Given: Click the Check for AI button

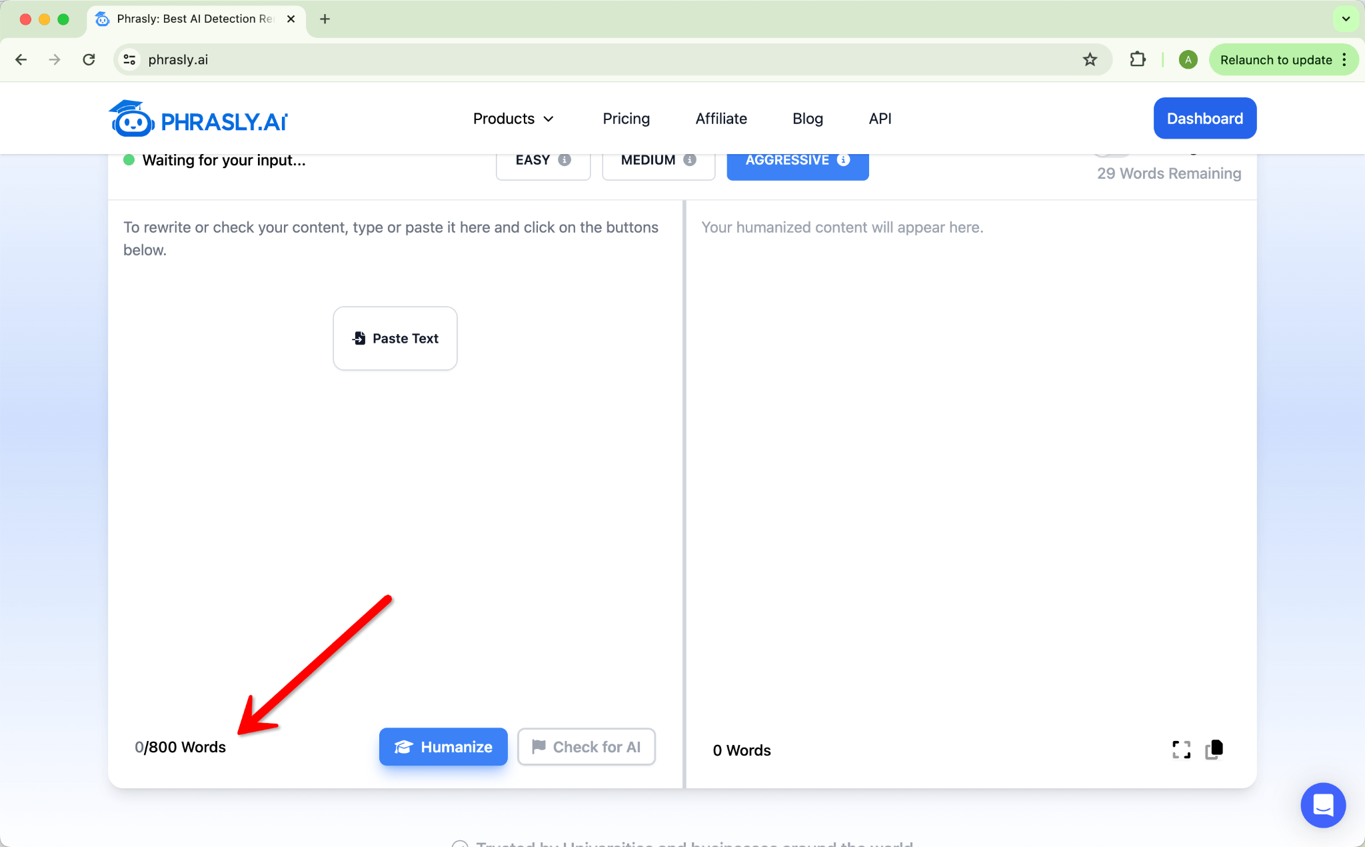Looking at the screenshot, I should [587, 747].
